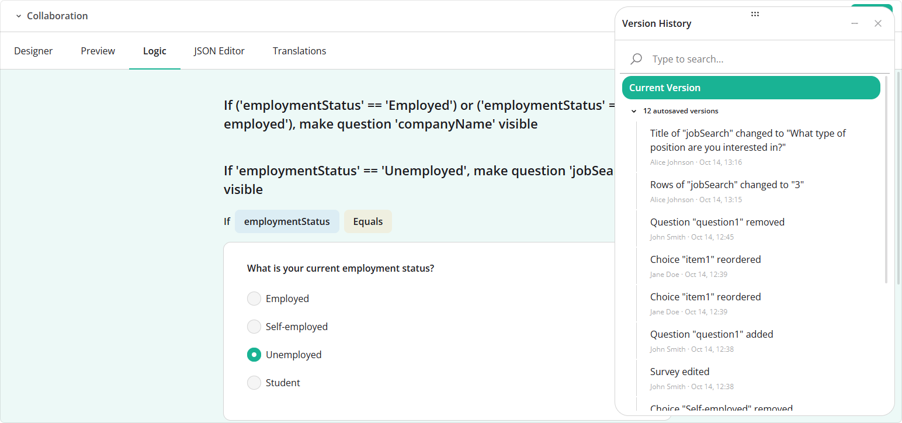
Task: Collapse the Collaboration section chevron
Action: pyautogui.click(x=18, y=16)
